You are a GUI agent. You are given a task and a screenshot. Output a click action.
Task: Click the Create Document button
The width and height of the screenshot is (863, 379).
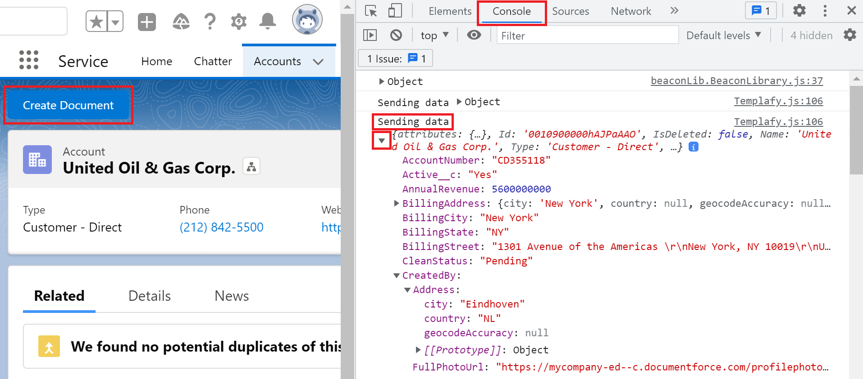coord(68,105)
